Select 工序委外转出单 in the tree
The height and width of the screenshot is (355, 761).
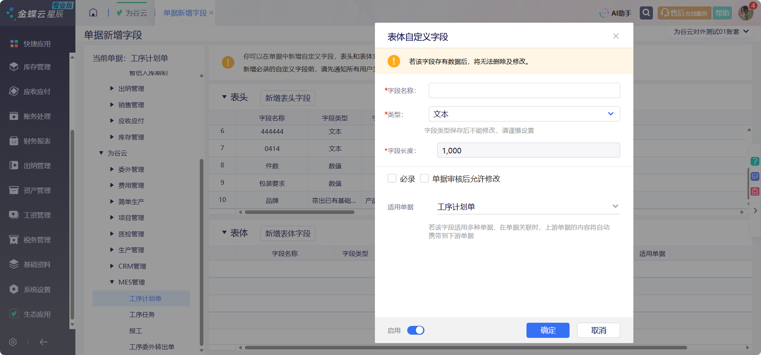coord(152,347)
